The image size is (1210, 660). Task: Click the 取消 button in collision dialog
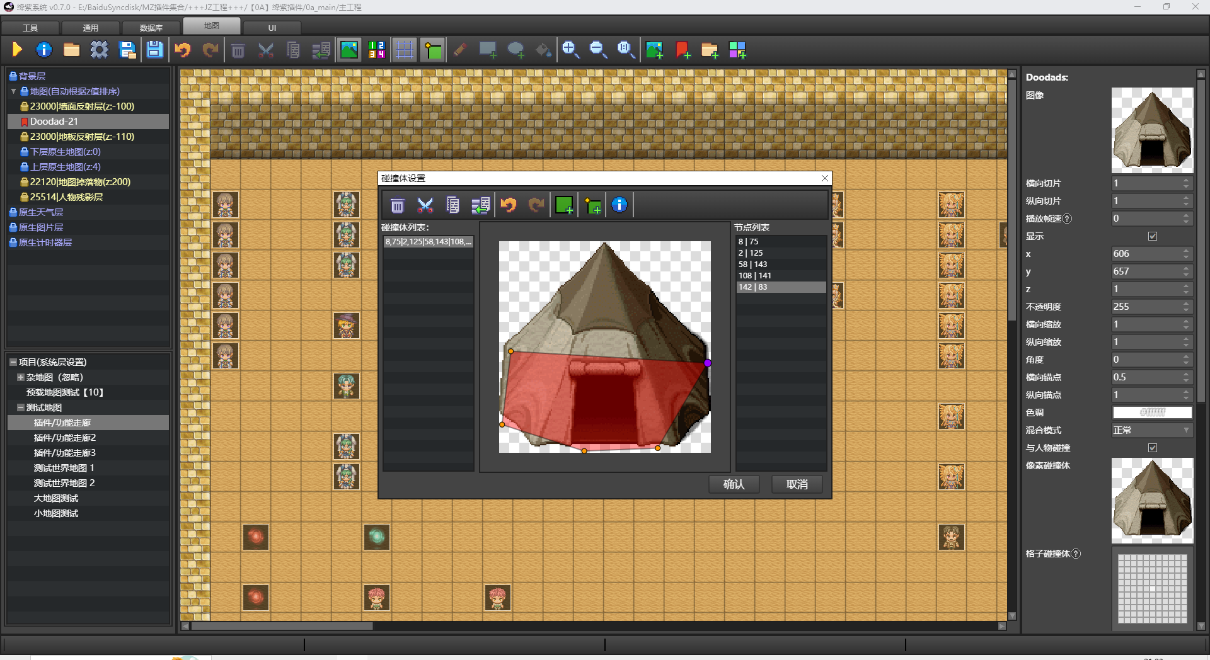[x=797, y=484]
